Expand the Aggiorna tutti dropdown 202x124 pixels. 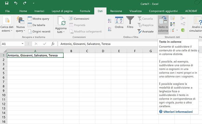tap(61, 30)
